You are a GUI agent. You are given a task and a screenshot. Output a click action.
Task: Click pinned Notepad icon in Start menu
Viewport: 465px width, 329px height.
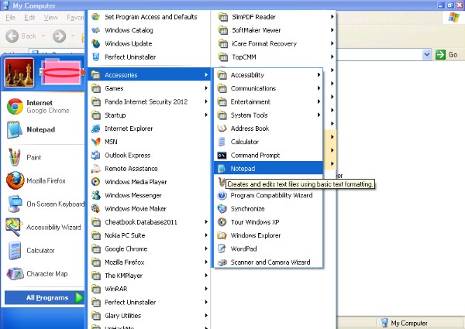pyautogui.click(x=14, y=130)
